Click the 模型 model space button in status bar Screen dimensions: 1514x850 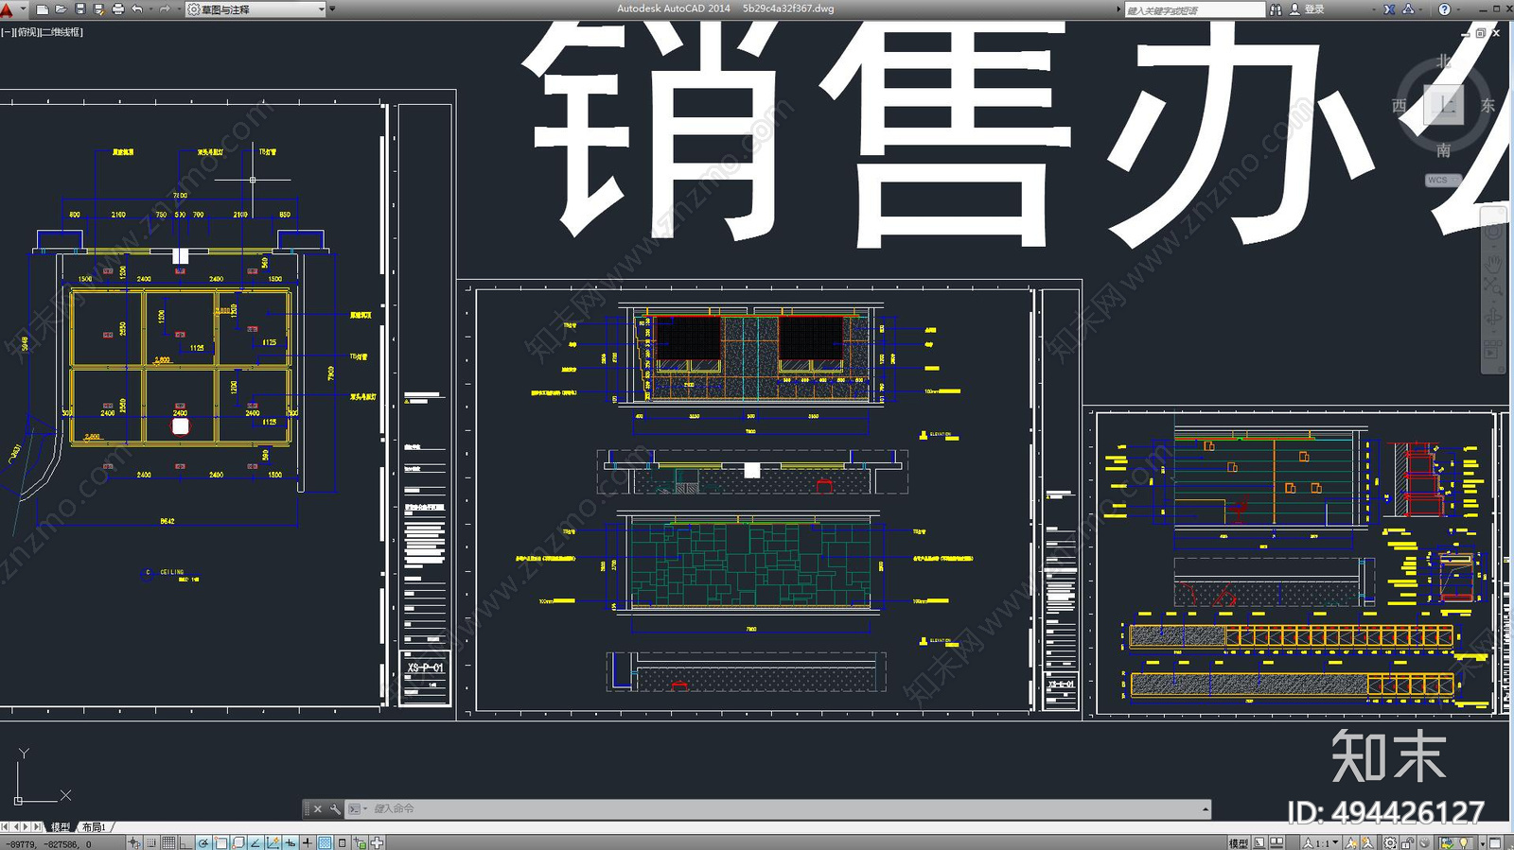(x=1238, y=842)
